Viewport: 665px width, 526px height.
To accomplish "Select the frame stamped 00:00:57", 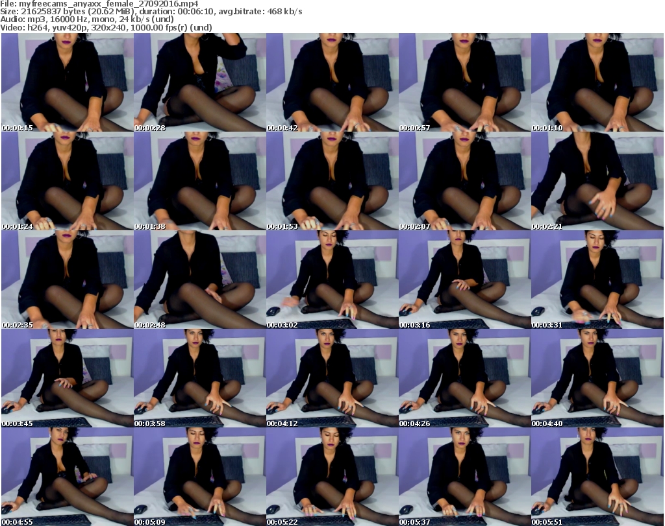I will click(x=464, y=82).
